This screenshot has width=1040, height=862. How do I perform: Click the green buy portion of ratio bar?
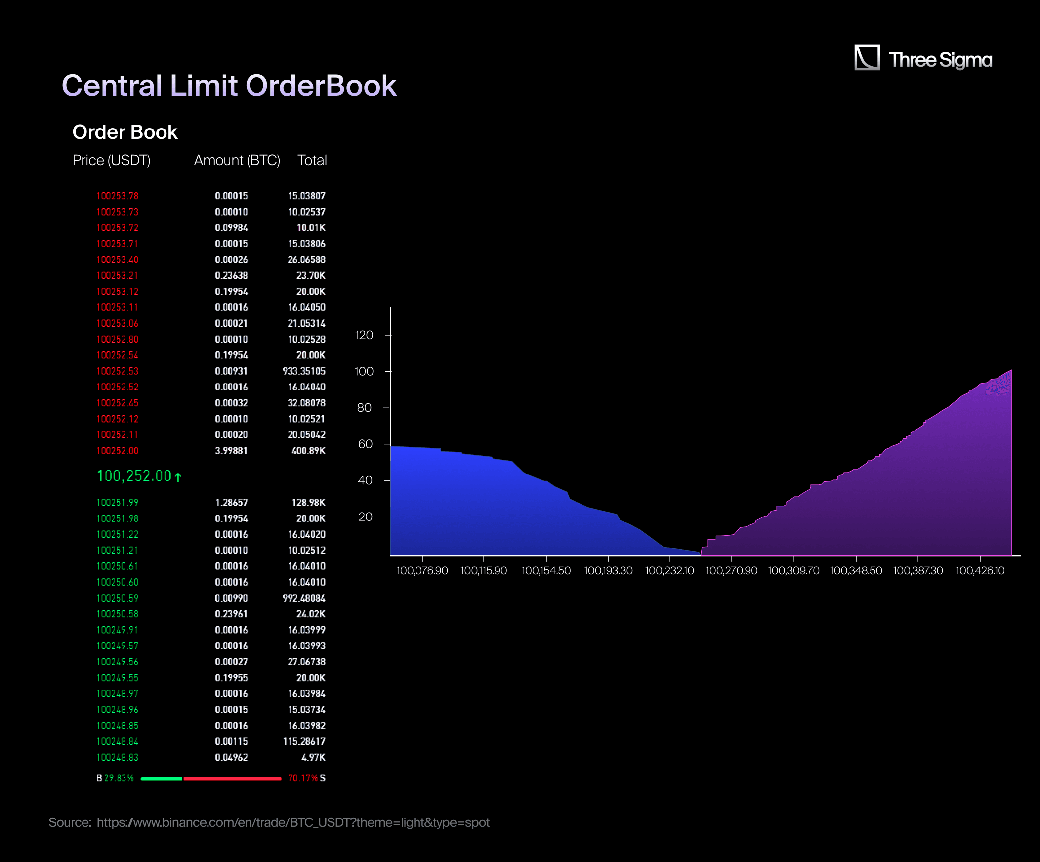[161, 779]
